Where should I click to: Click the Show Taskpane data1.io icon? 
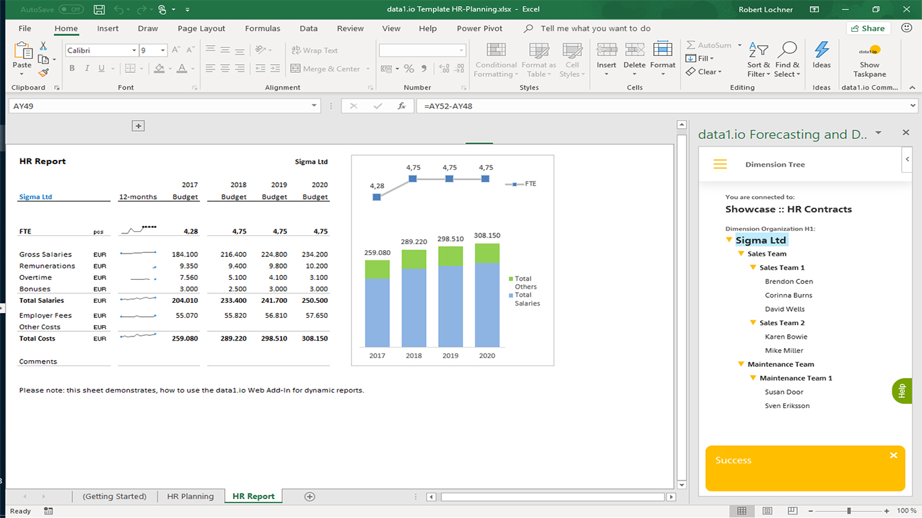click(869, 51)
